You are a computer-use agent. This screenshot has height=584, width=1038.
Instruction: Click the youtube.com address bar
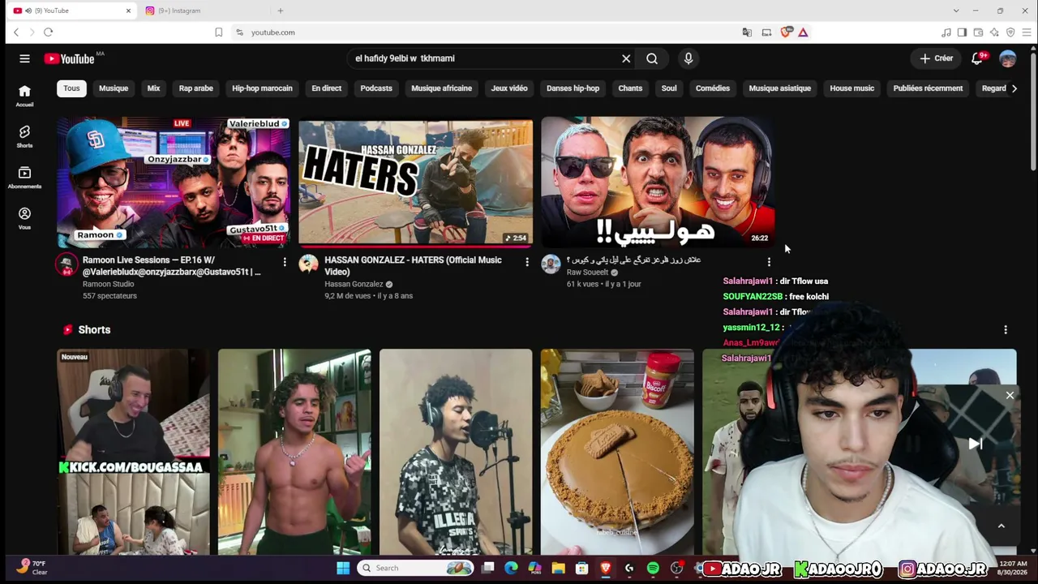tap(487, 32)
